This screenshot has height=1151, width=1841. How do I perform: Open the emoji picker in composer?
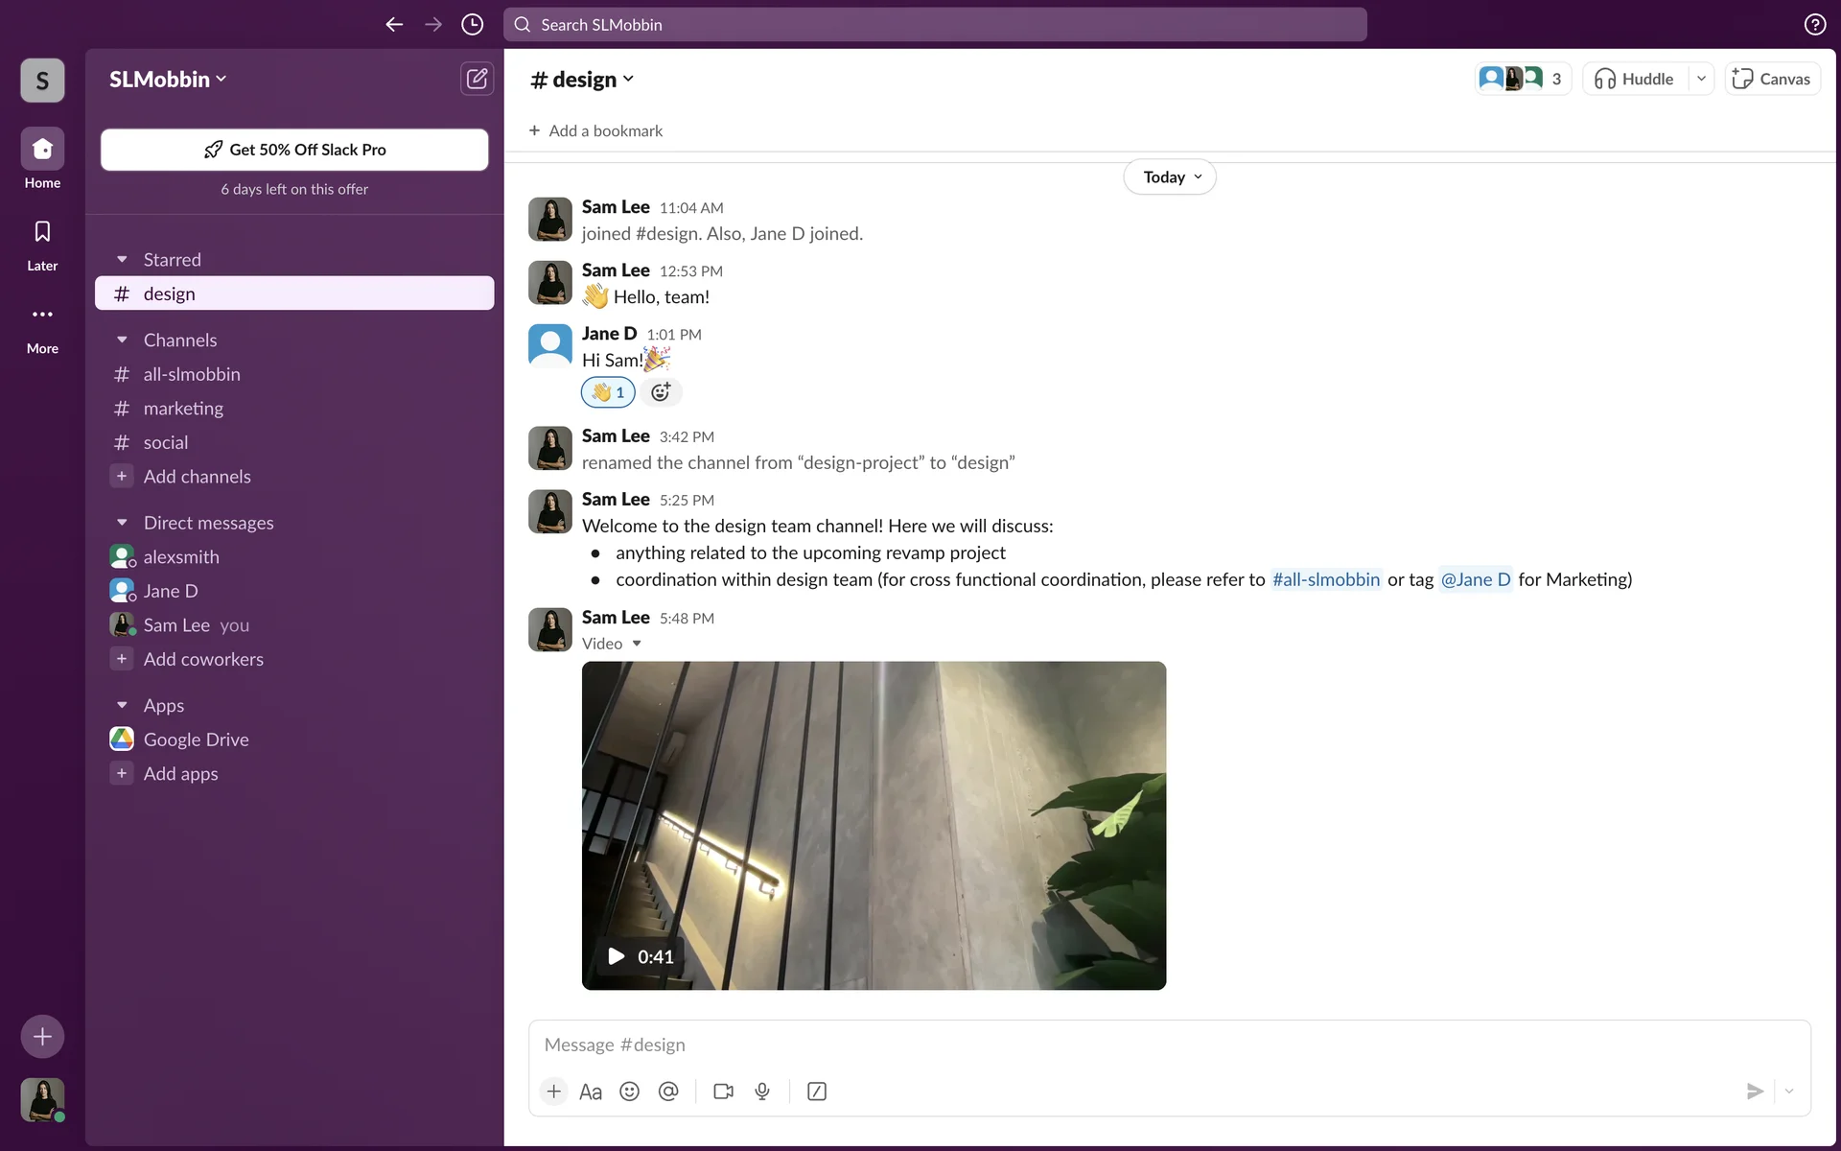click(x=629, y=1092)
